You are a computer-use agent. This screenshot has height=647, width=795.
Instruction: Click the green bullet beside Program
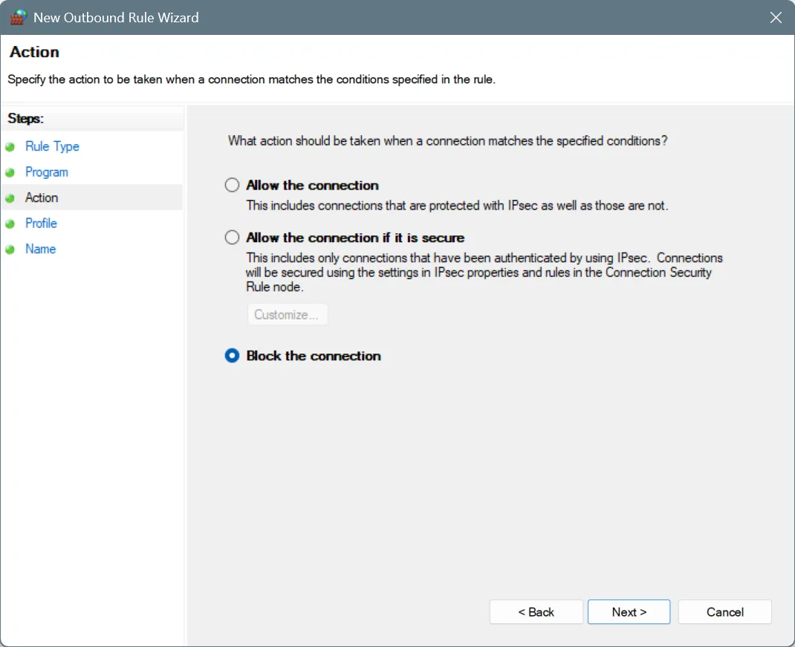(x=10, y=172)
